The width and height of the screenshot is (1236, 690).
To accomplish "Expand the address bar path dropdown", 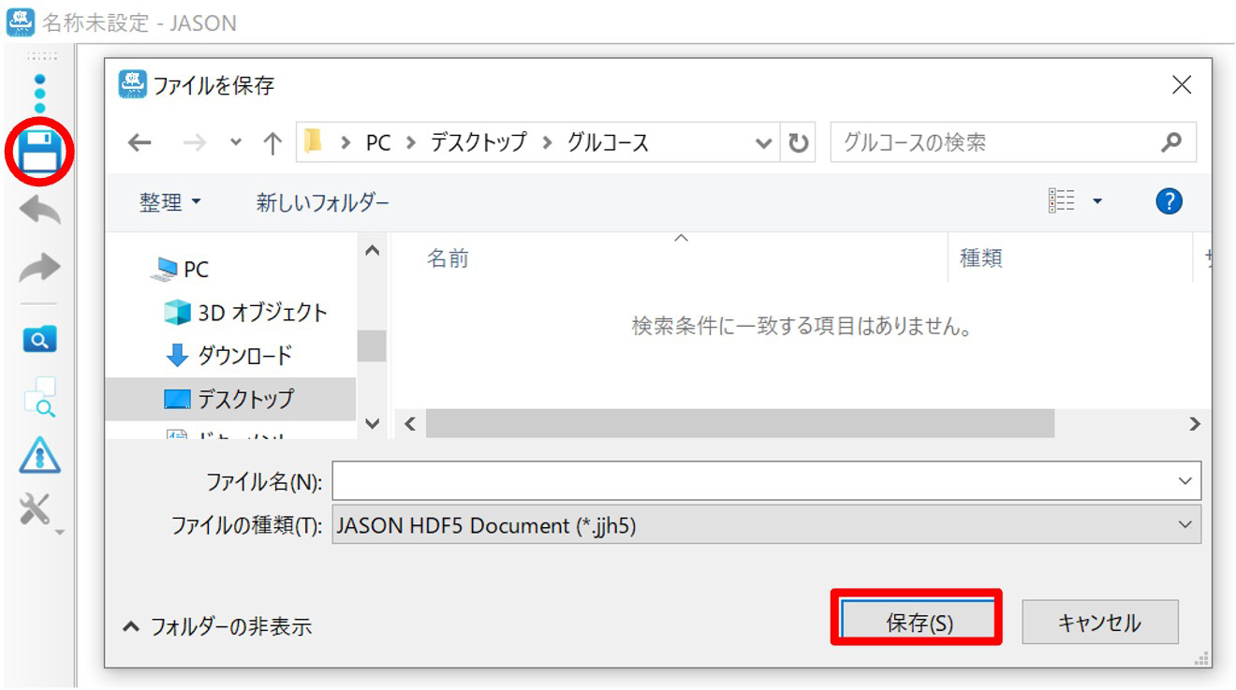I will 764,143.
